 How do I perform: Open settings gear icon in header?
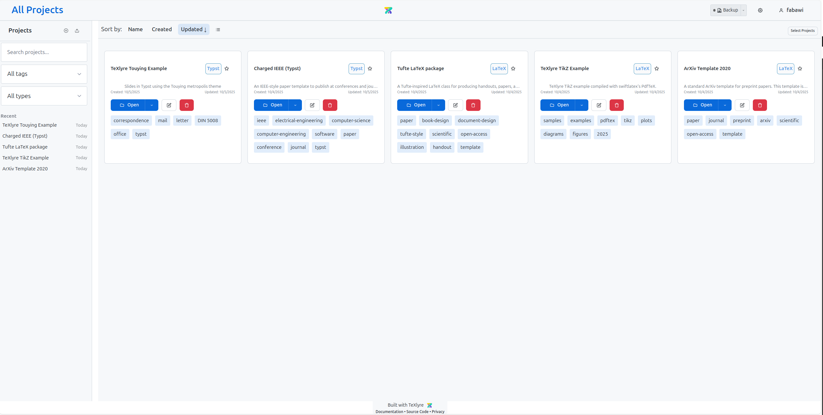[760, 10]
